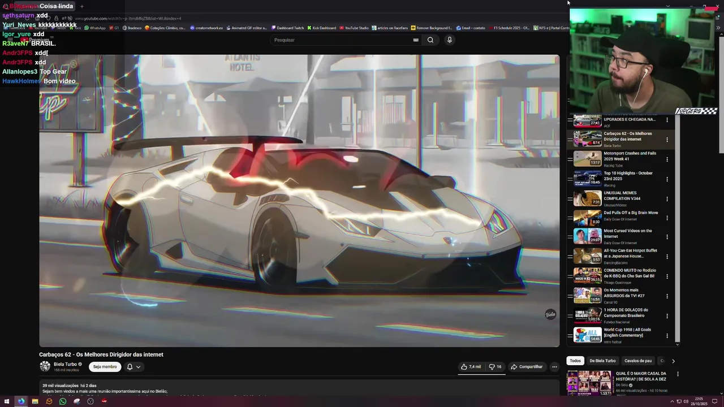This screenshot has width=724, height=407.
Task: Dislike the video showing 16
Action: pyautogui.click(x=495, y=367)
